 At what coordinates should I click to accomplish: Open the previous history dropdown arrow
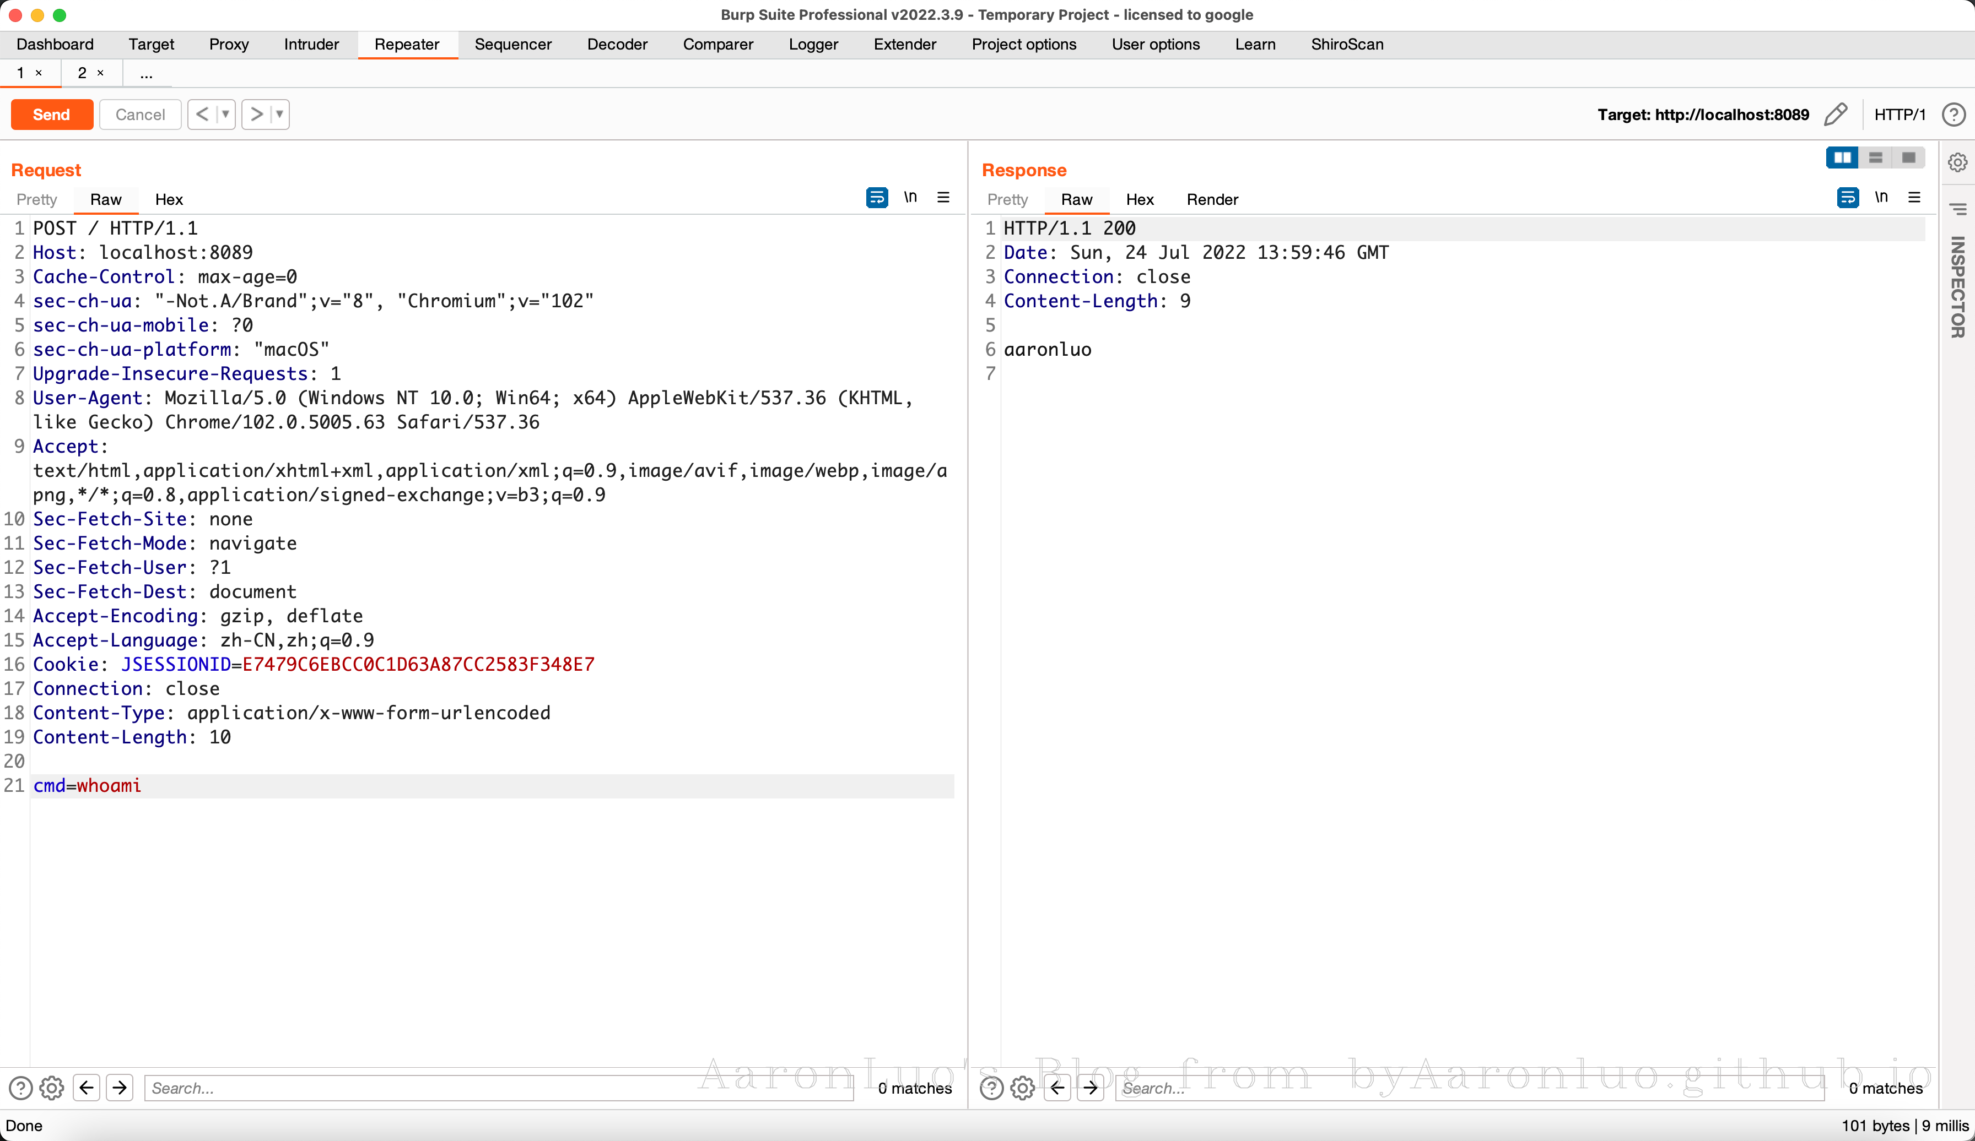226,115
